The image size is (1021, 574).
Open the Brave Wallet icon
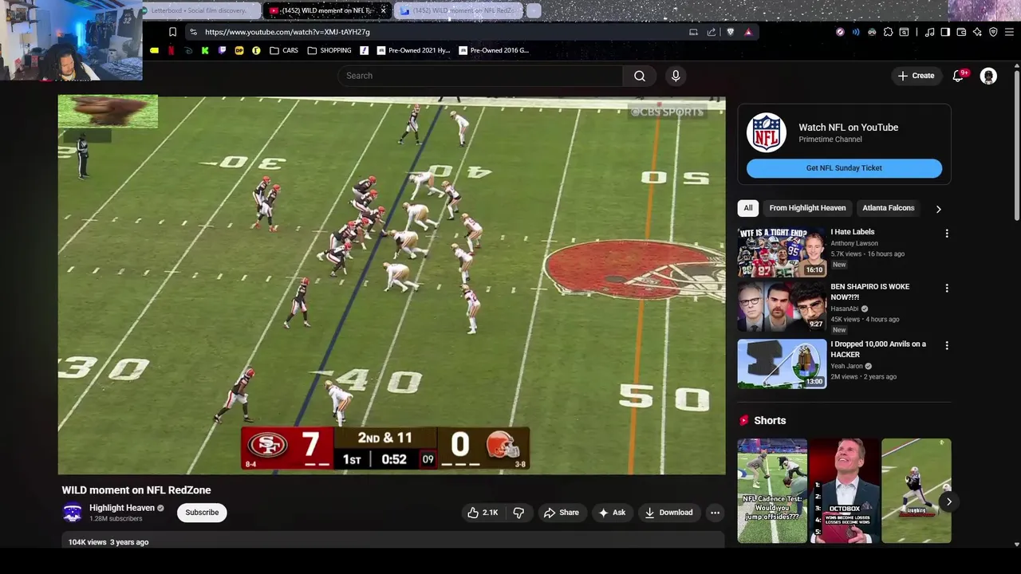point(961,32)
